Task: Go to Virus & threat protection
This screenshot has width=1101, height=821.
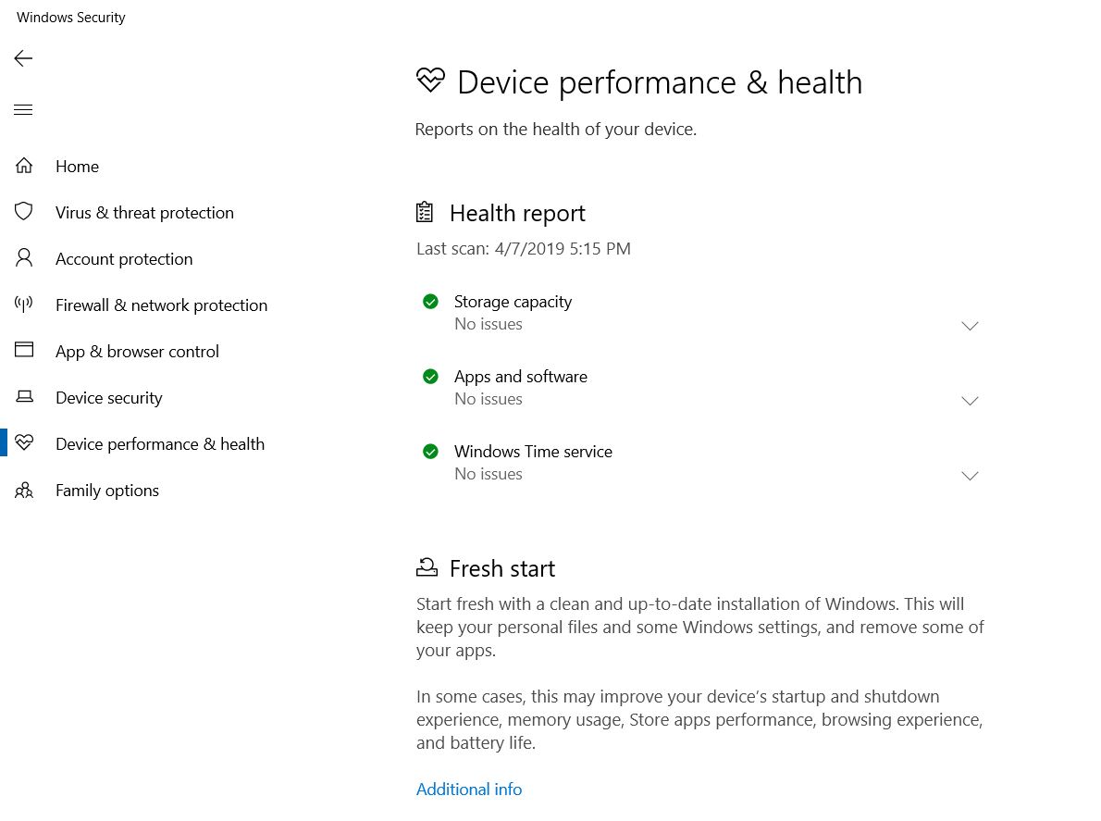Action: tap(144, 213)
